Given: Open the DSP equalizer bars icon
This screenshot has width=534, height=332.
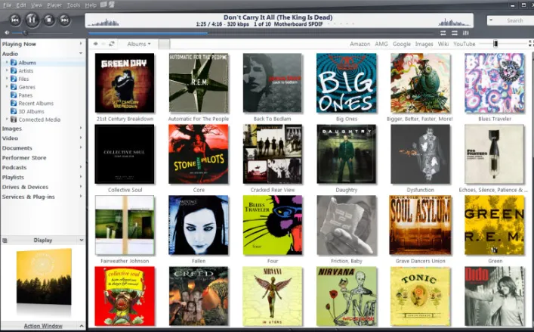Looking at the screenshot, I should pyautogui.click(x=465, y=33).
